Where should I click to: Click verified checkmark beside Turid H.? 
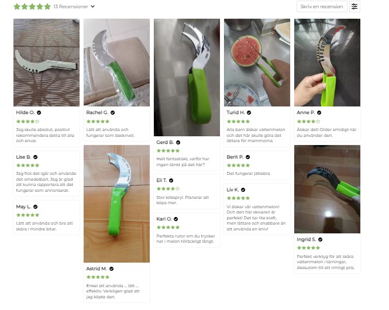pos(249,112)
